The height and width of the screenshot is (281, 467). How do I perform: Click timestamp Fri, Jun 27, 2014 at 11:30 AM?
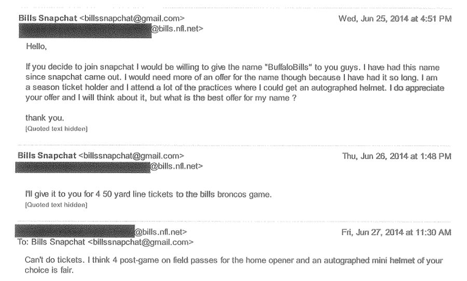[396, 232]
